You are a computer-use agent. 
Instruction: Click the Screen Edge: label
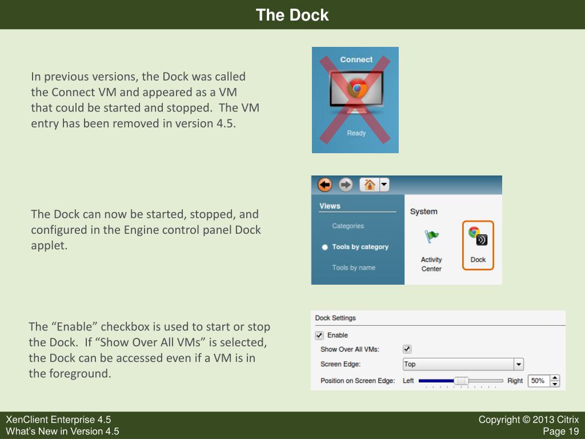[340, 364]
